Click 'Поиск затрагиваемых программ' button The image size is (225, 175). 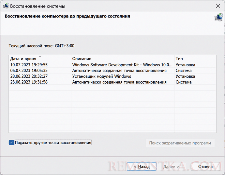click(180, 143)
